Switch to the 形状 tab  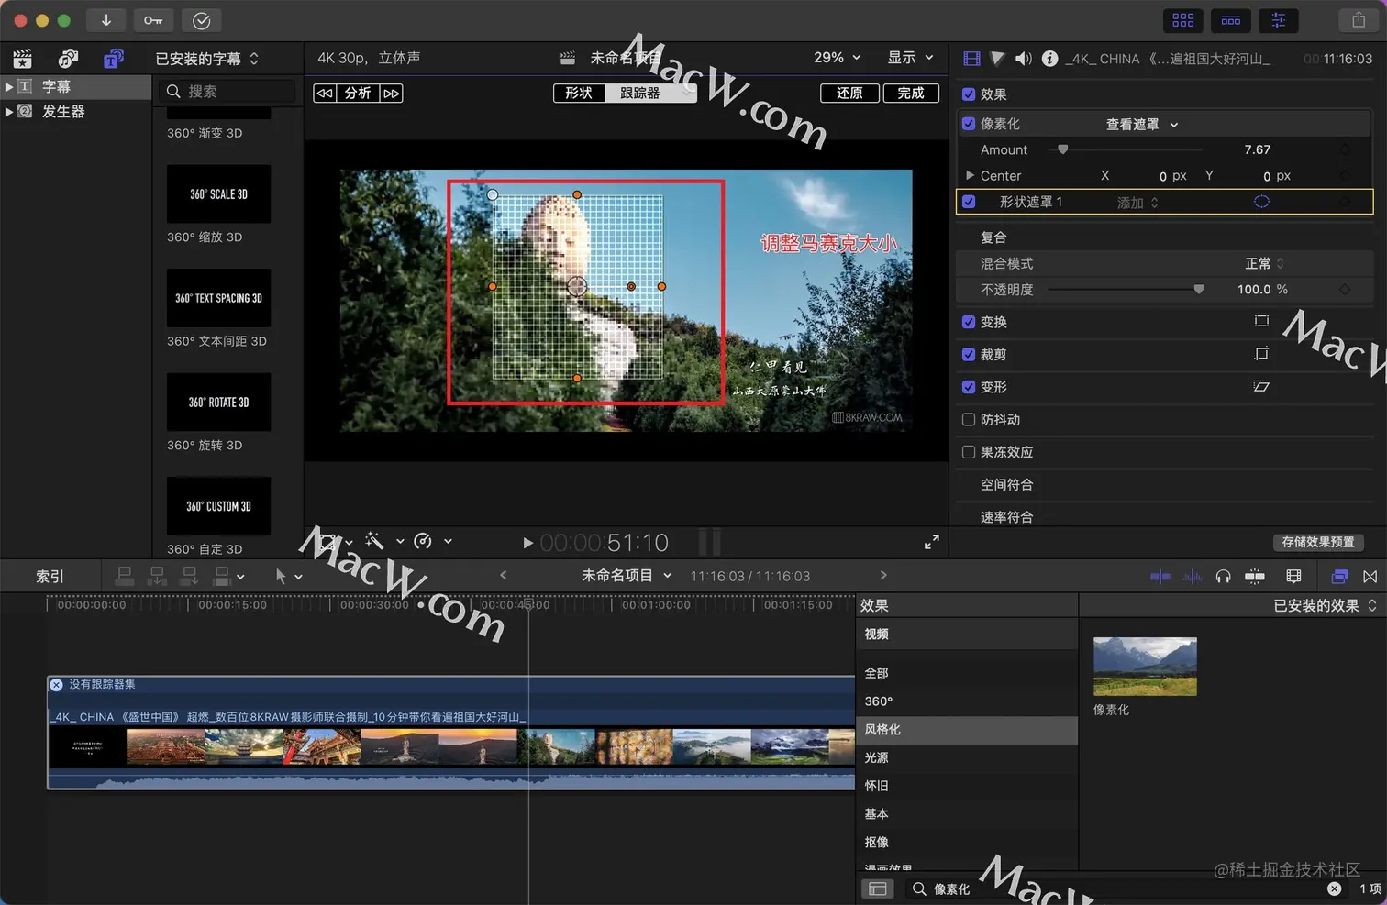pyautogui.click(x=579, y=93)
